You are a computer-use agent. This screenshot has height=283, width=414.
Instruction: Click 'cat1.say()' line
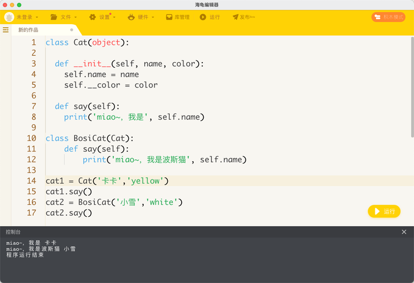pos(68,192)
